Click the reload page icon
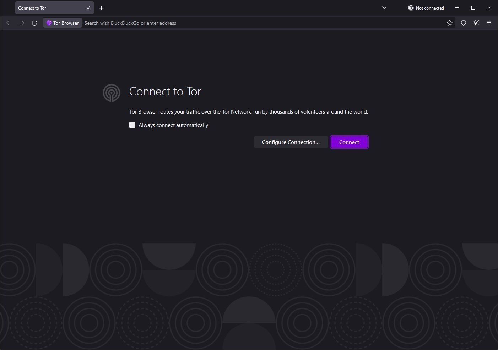 click(x=34, y=23)
